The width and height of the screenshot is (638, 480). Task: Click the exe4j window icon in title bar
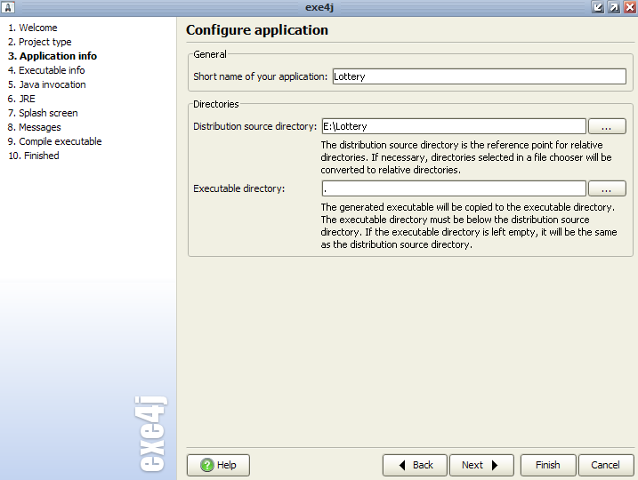[8, 7]
